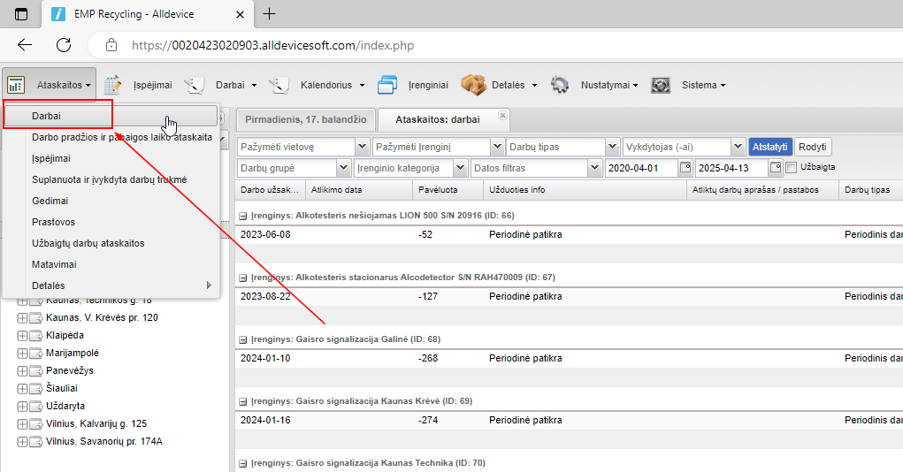The width and height of the screenshot is (903, 472).
Task: Click the Įspėjimai notepad icon
Action: click(112, 85)
